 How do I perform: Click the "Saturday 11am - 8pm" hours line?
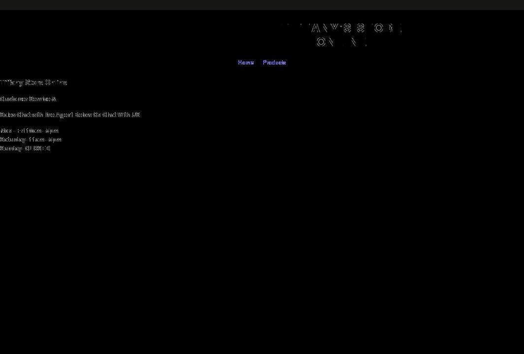pos(31,139)
